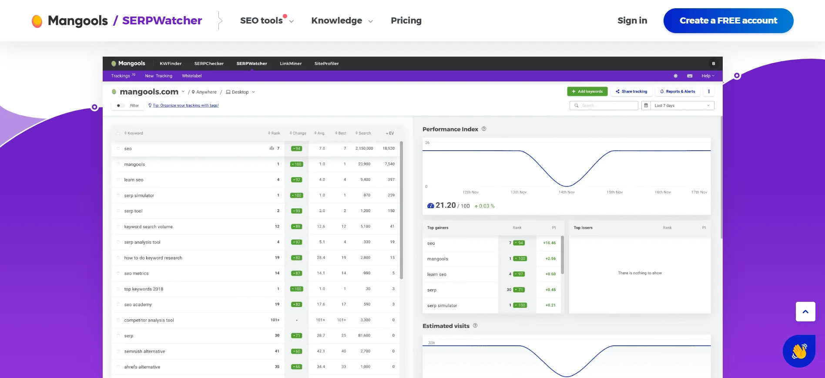Select 'semrush alternative' keyword row
This screenshot has height=378, width=825.
[256, 351]
